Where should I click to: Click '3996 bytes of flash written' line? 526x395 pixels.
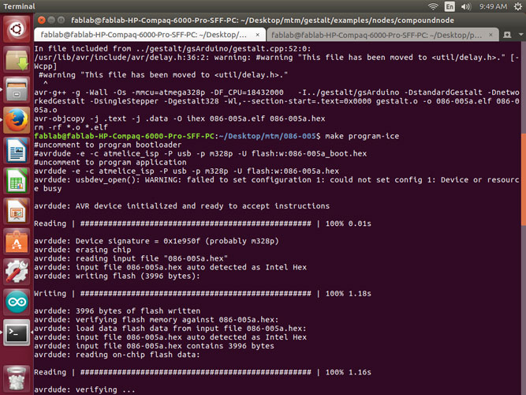tap(117, 311)
